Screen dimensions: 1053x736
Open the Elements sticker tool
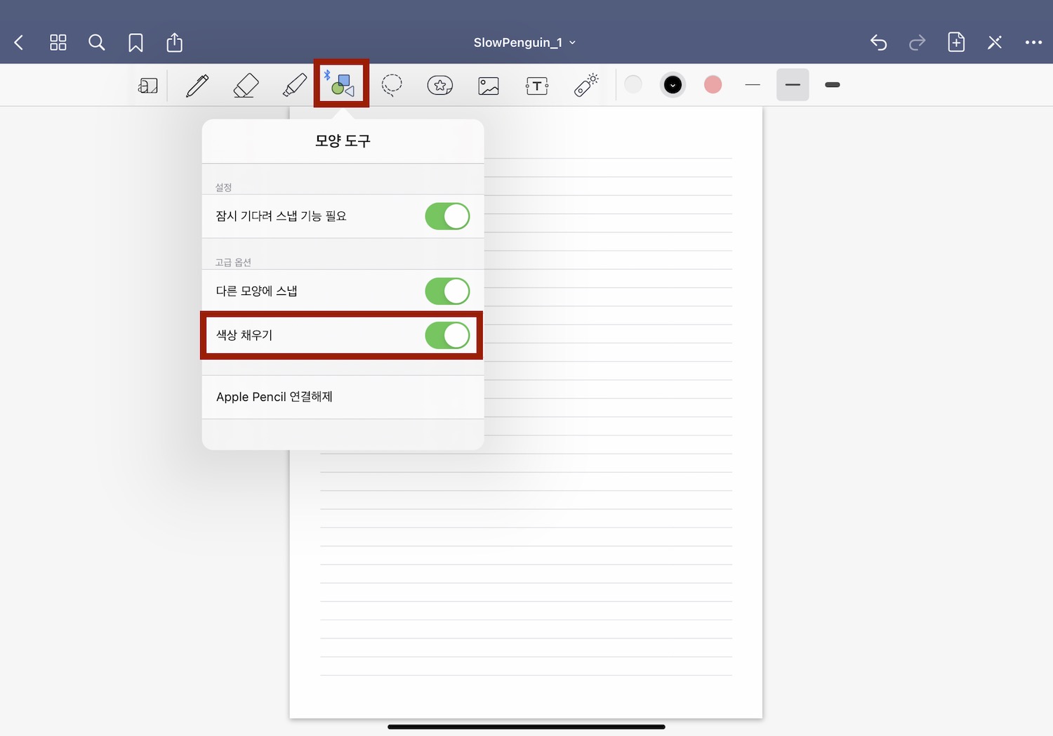point(439,85)
